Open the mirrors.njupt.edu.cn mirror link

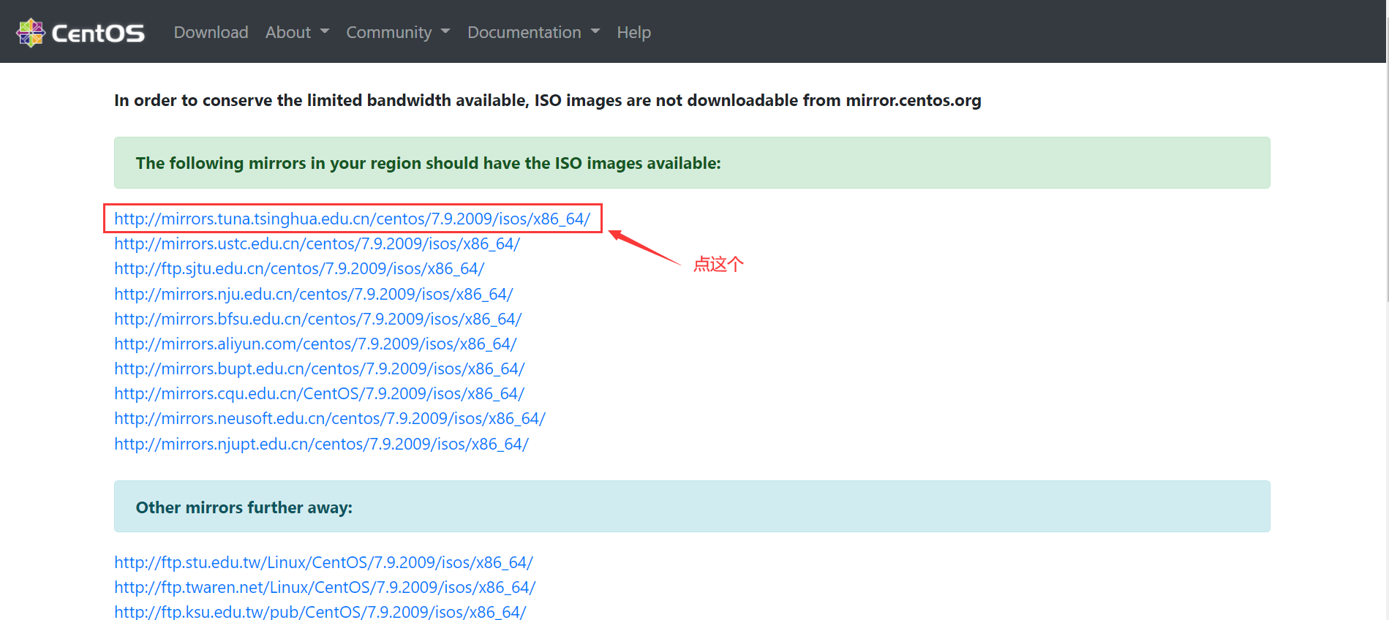click(x=321, y=444)
